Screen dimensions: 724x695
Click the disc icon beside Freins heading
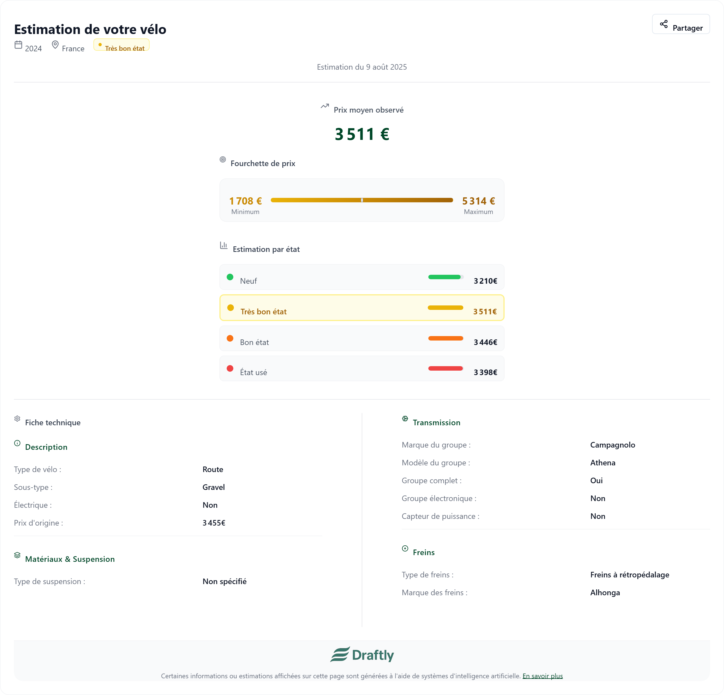click(405, 548)
